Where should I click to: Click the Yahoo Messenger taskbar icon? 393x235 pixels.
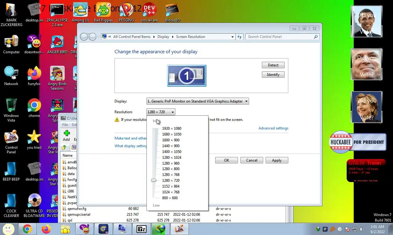pos(84,229)
